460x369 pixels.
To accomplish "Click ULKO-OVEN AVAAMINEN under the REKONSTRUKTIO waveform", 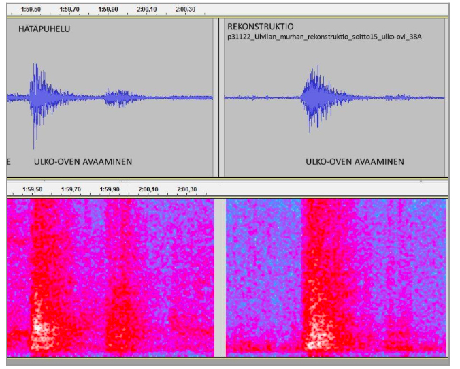I will [355, 162].
